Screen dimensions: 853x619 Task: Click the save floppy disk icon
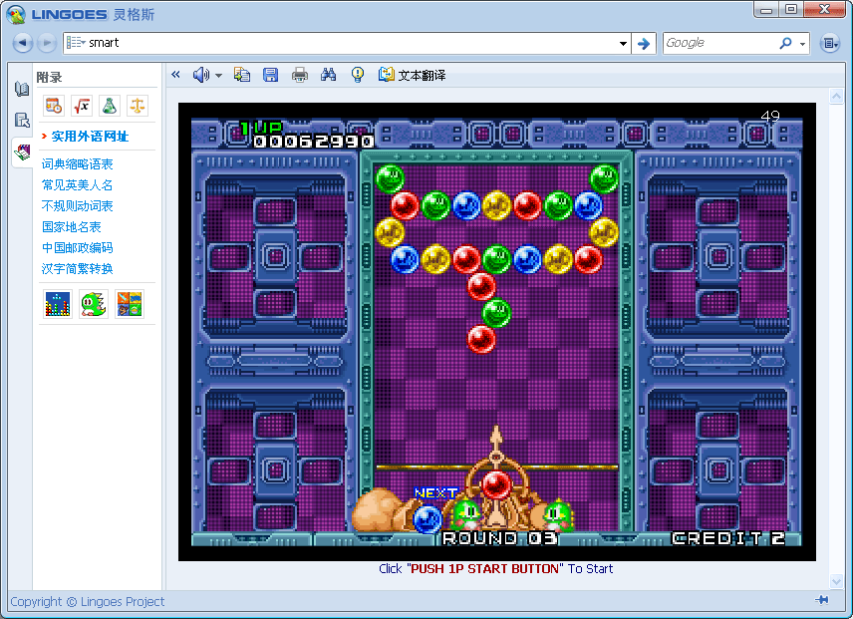point(270,75)
